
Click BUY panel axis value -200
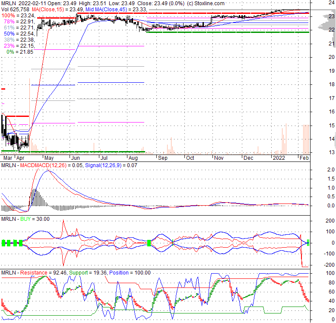329,265
